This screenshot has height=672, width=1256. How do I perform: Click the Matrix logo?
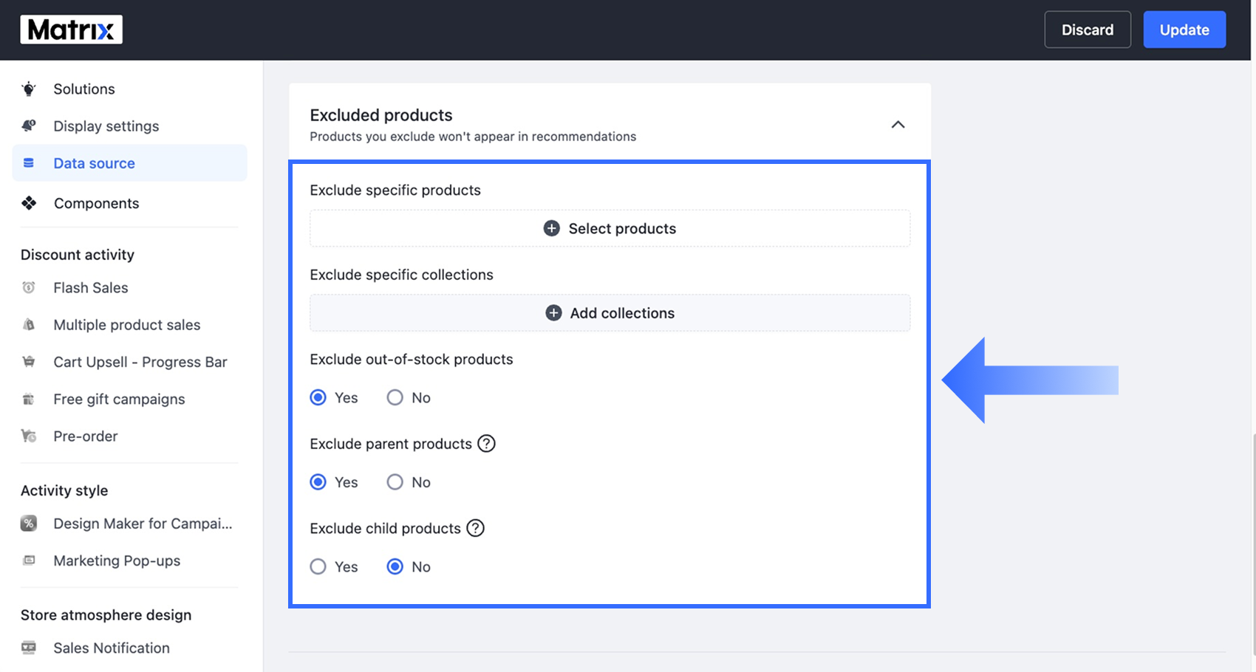click(72, 30)
